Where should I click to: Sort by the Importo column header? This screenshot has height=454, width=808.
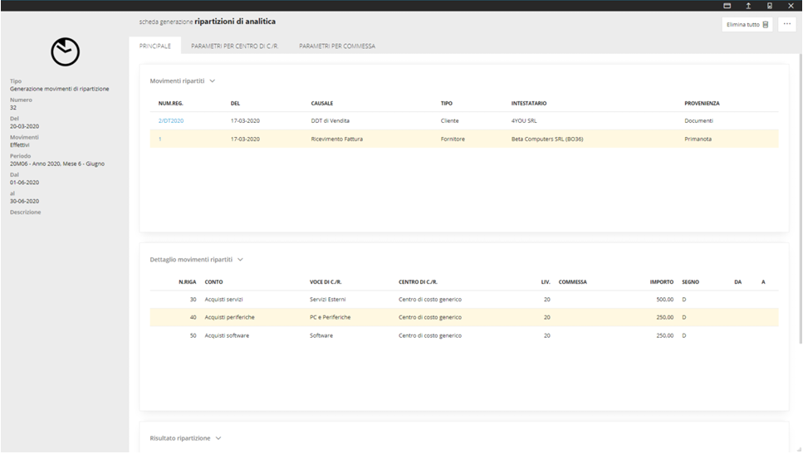click(661, 282)
